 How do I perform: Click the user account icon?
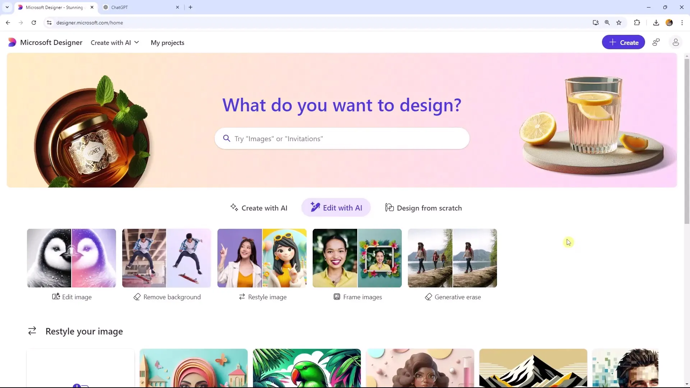(676, 42)
